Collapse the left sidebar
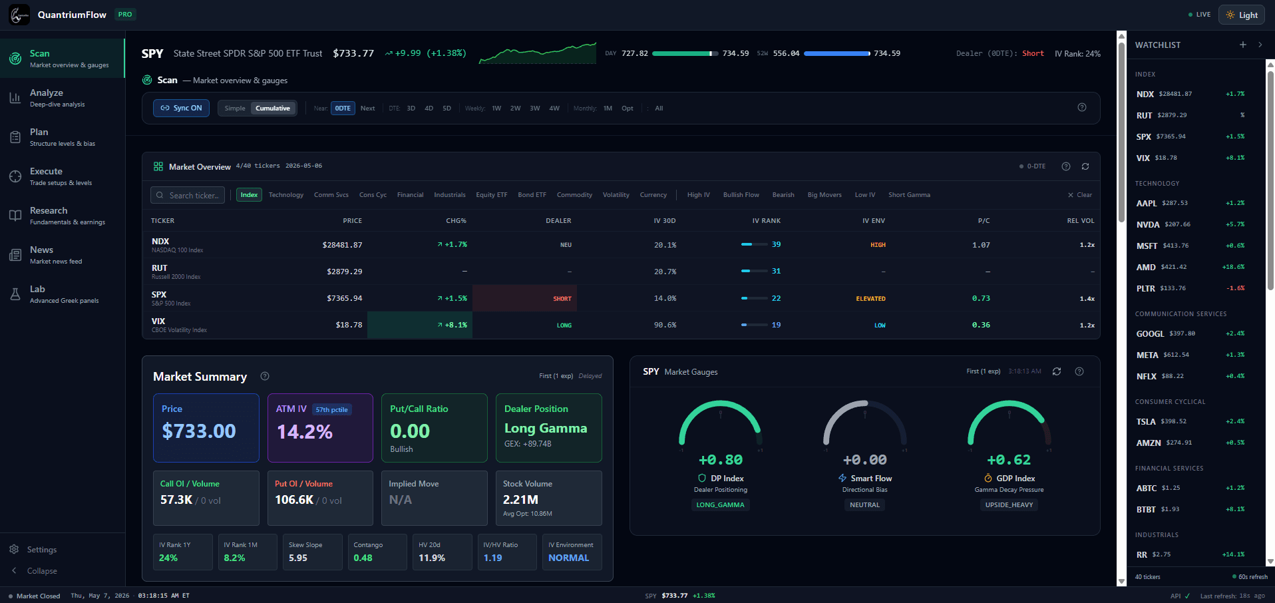This screenshot has width=1275, height=603. (x=33, y=571)
